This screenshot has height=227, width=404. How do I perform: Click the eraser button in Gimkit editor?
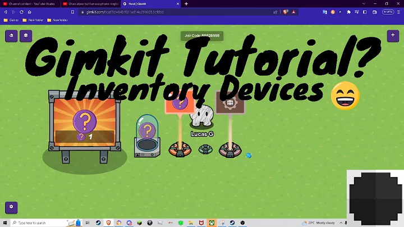pos(11,35)
